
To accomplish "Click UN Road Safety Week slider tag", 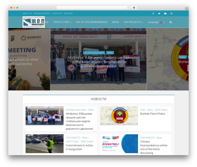I will point(94,53).
